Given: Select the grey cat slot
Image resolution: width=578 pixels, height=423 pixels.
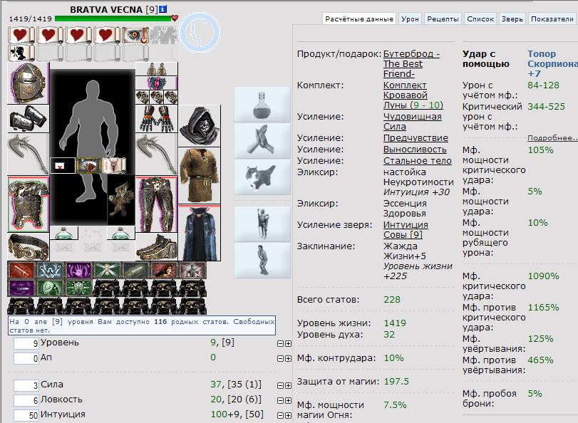Looking at the screenshot, I should click(x=262, y=177).
